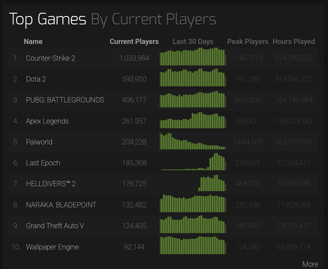328x269 pixels.
Task: Click hours played value 134,723,343
Action: tap(293, 121)
